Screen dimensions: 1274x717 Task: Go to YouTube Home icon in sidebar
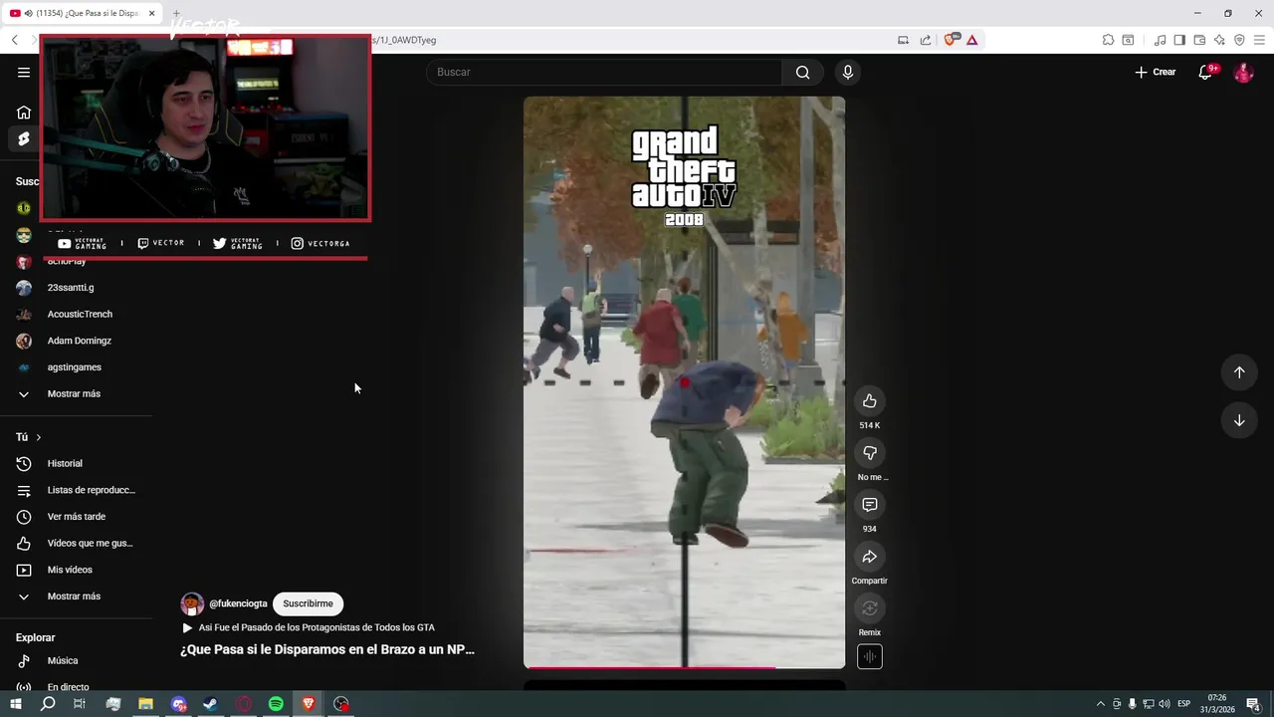(24, 113)
